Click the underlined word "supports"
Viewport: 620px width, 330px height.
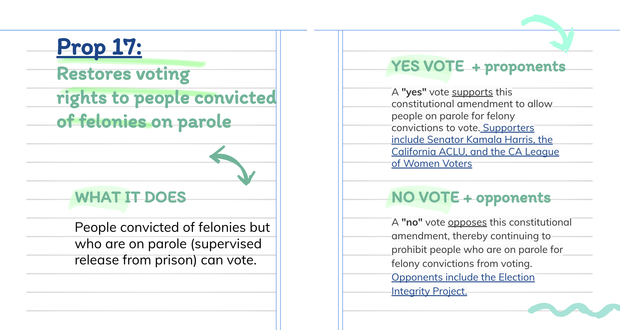coord(472,92)
